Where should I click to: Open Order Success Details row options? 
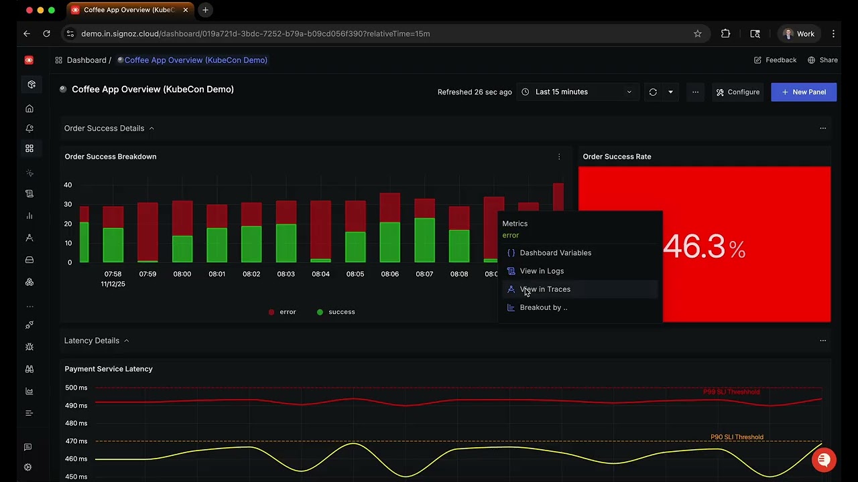[x=822, y=129]
